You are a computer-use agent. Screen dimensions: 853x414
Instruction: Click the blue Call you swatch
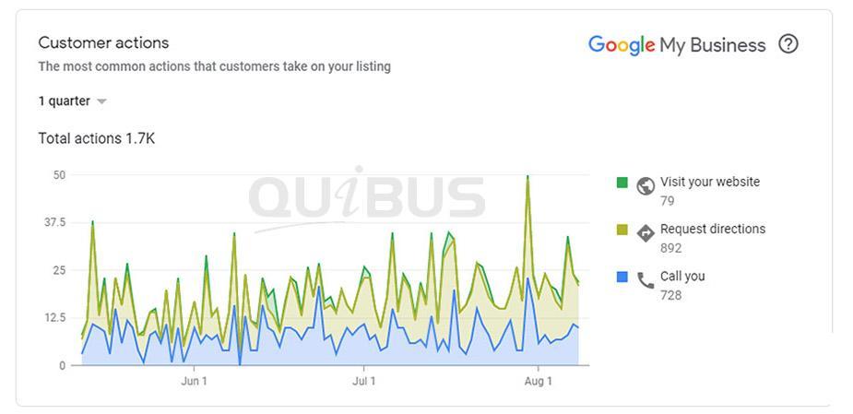(622, 277)
